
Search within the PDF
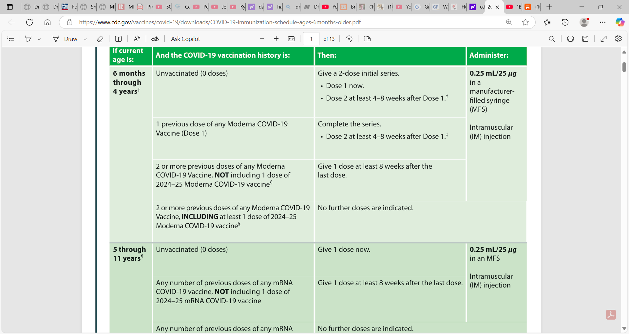552,39
